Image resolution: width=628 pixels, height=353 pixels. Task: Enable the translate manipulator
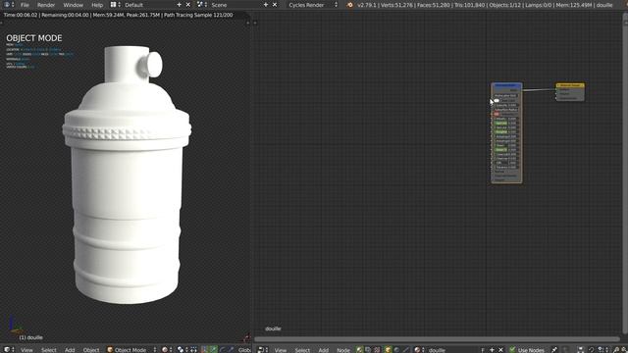213,350
